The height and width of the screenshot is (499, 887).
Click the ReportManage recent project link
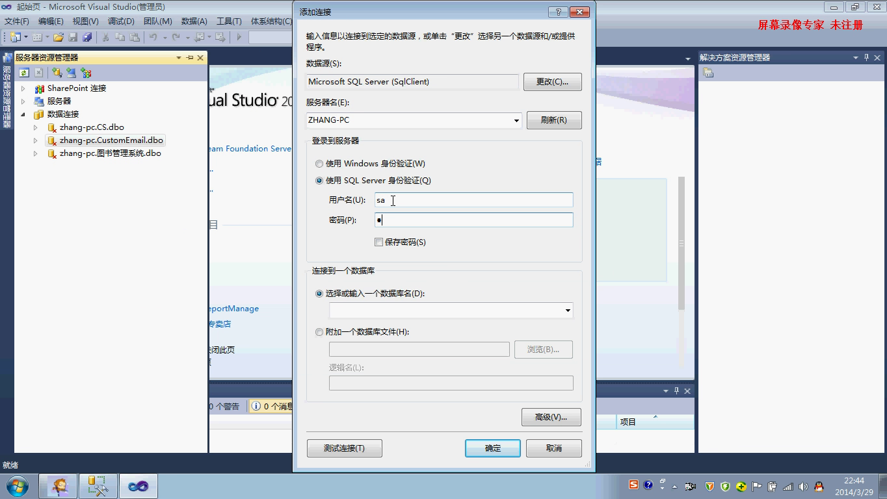[233, 309]
